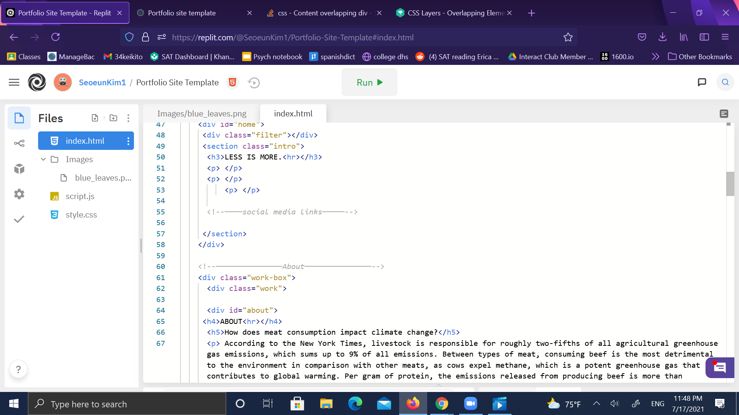739x415 pixels.
Task: Open the index.html file options menu
Action: (x=128, y=141)
